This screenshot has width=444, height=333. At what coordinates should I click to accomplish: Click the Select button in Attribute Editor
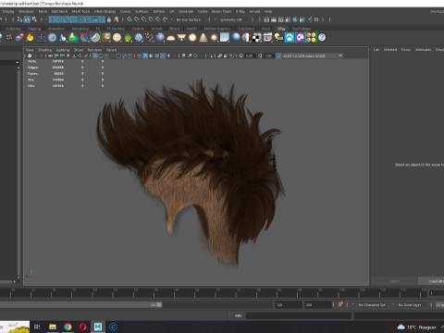pyautogui.click(x=394, y=281)
